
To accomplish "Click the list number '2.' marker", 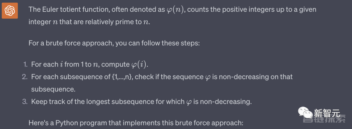I will click(25, 77).
